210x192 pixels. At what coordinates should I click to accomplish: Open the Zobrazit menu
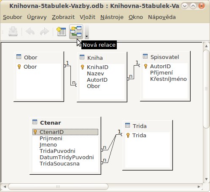point(63,17)
